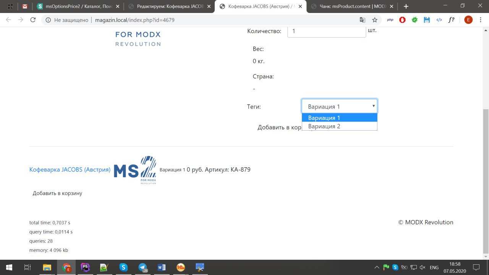Go forward in browser history
The height and width of the screenshot is (275, 489).
[x=21, y=20]
